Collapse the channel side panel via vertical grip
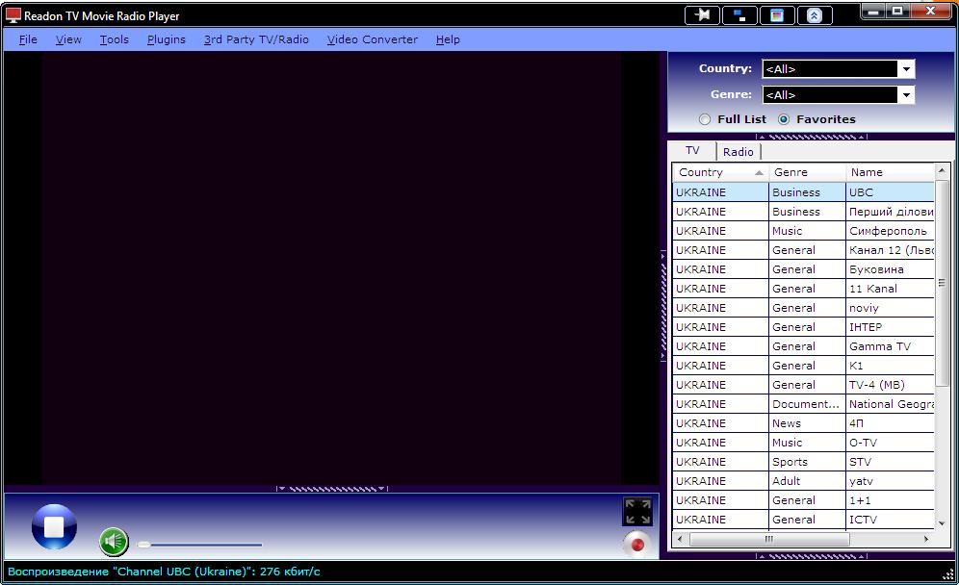Viewport: 959px width, 585px height. pos(663,306)
